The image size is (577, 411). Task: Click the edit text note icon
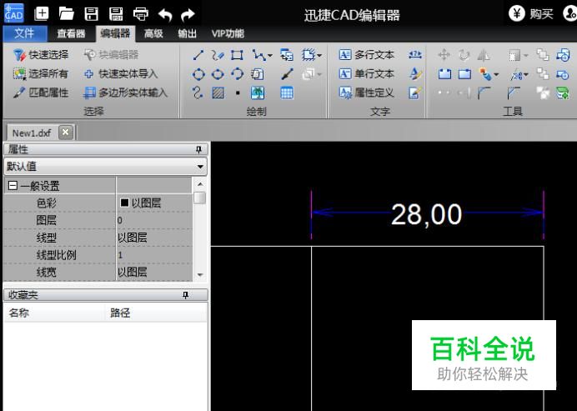coord(414,93)
